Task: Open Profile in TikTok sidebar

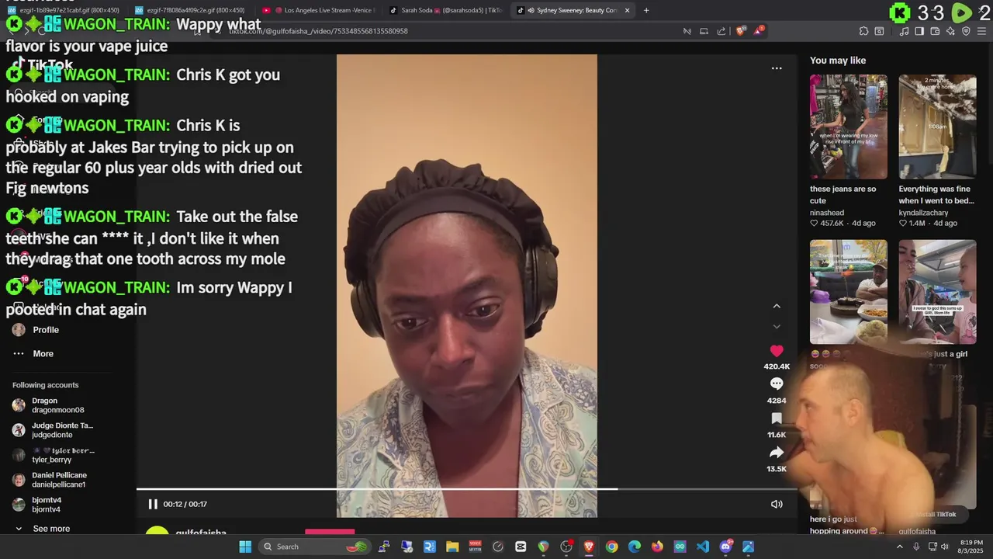Action: coord(36,330)
